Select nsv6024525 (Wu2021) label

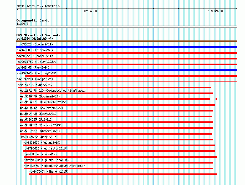coord(36,119)
